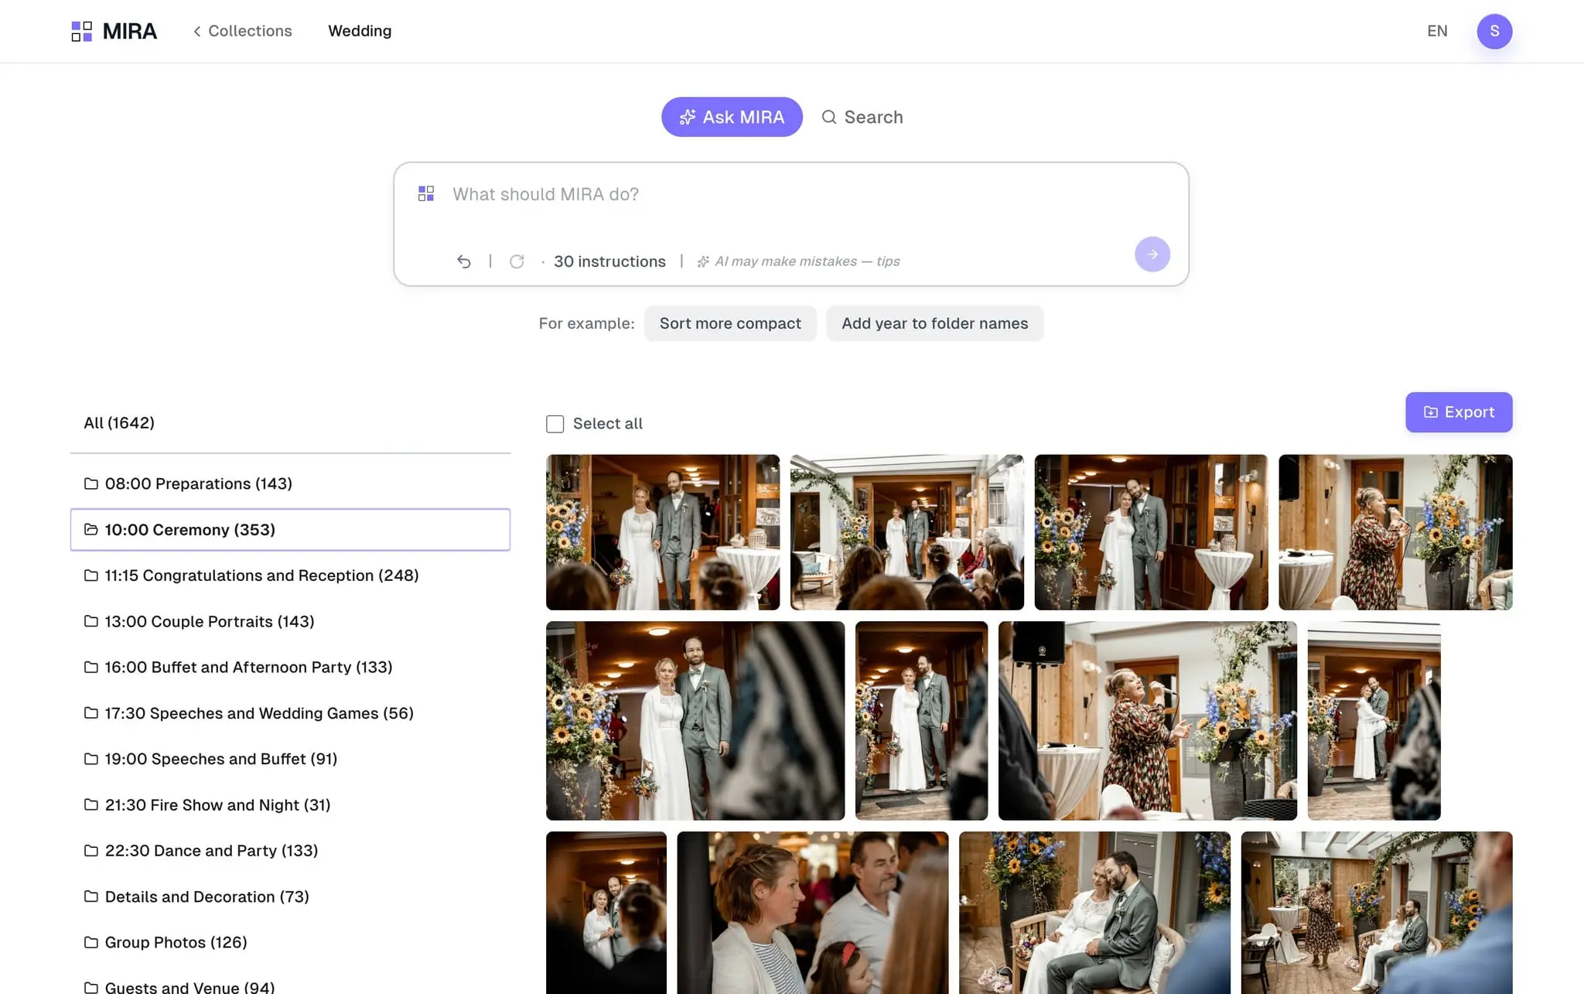
Task: Open second-row thumbnail of singer gesturing with speaker
Action: [1148, 721]
